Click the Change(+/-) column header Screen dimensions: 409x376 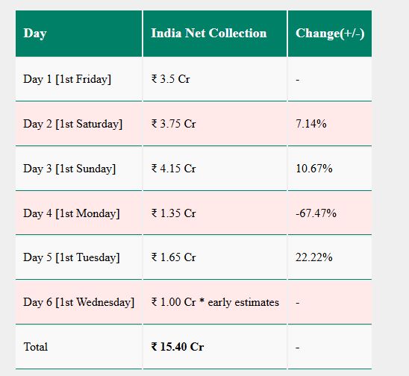[330, 34]
